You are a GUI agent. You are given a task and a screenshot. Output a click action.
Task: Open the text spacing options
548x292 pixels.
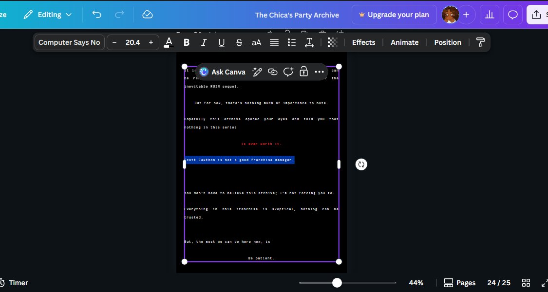pos(309,42)
